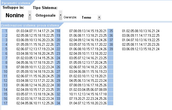Click combination 10.11.12.13.14.15.16.17.18

pos(88,94)
